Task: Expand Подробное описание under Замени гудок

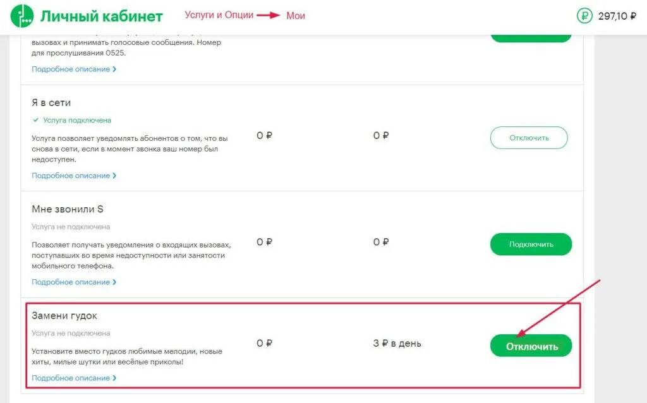Action: click(x=74, y=378)
